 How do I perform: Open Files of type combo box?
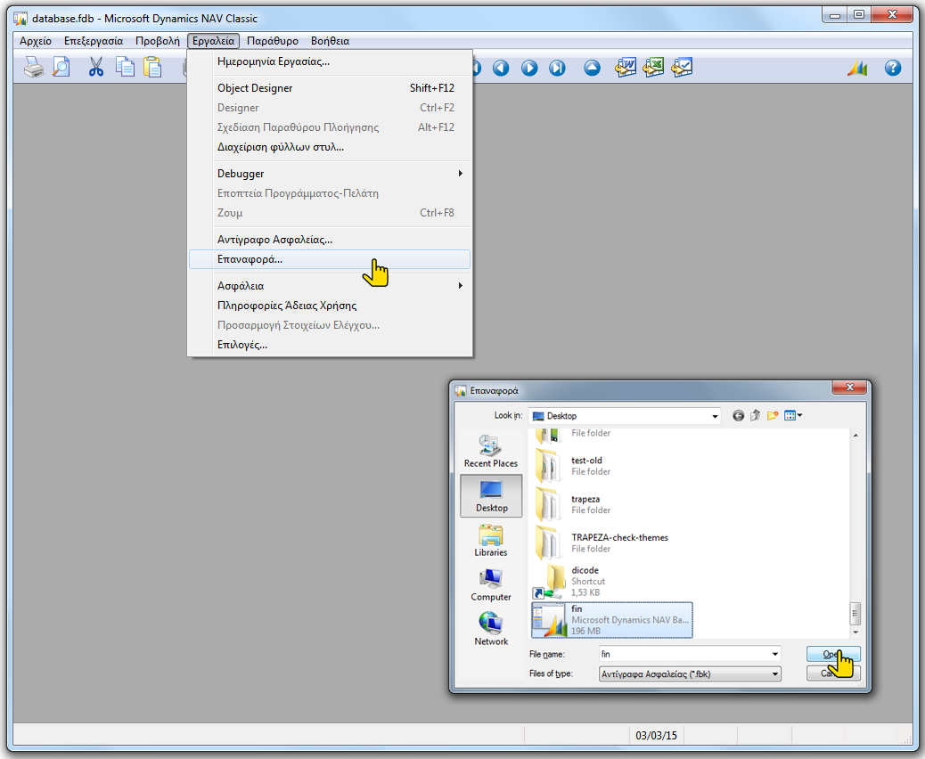pyautogui.click(x=690, y=674)
